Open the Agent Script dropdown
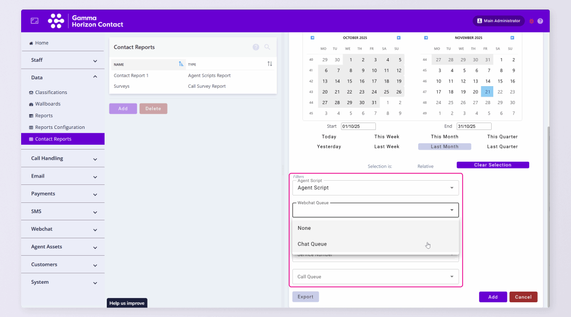Screen dimensions: 571x317 pos(375,188)
